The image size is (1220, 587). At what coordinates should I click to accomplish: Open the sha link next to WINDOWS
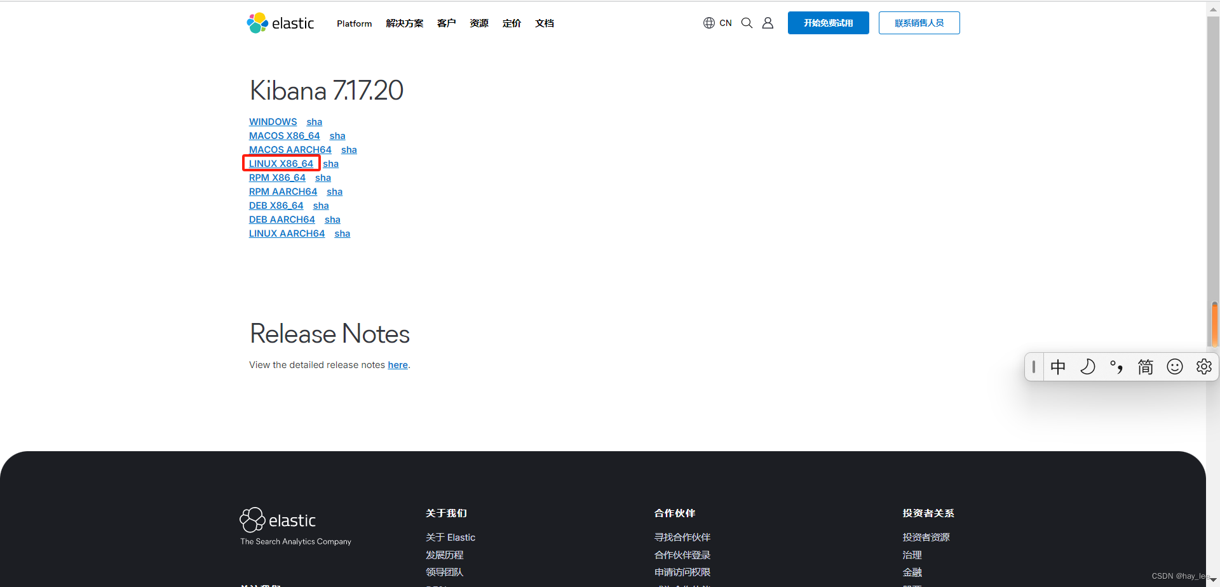(315, 122)
